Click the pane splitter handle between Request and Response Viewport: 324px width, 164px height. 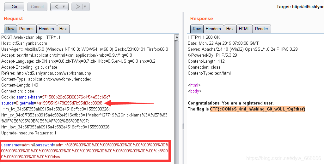click(x=183, y=126)
